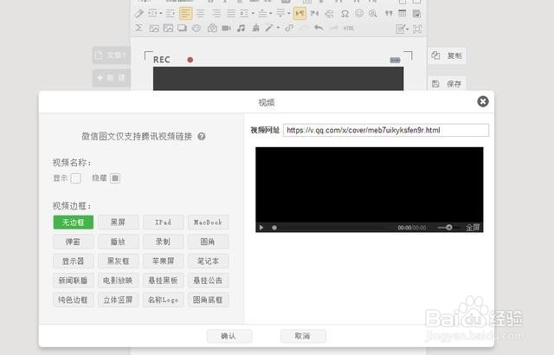The width and height of the screenshot is (554, 355).
Task: Click the undo arrow icon
Action: 319,28
